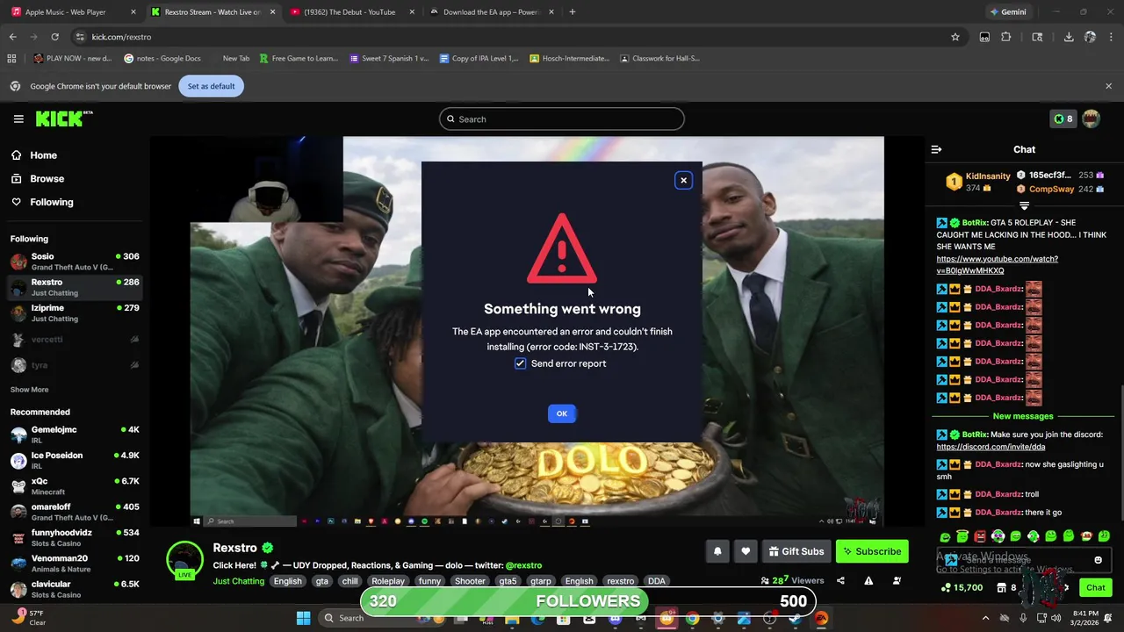
Task: Open the Chrome three-dot menu
Action: click(1110, 37)
